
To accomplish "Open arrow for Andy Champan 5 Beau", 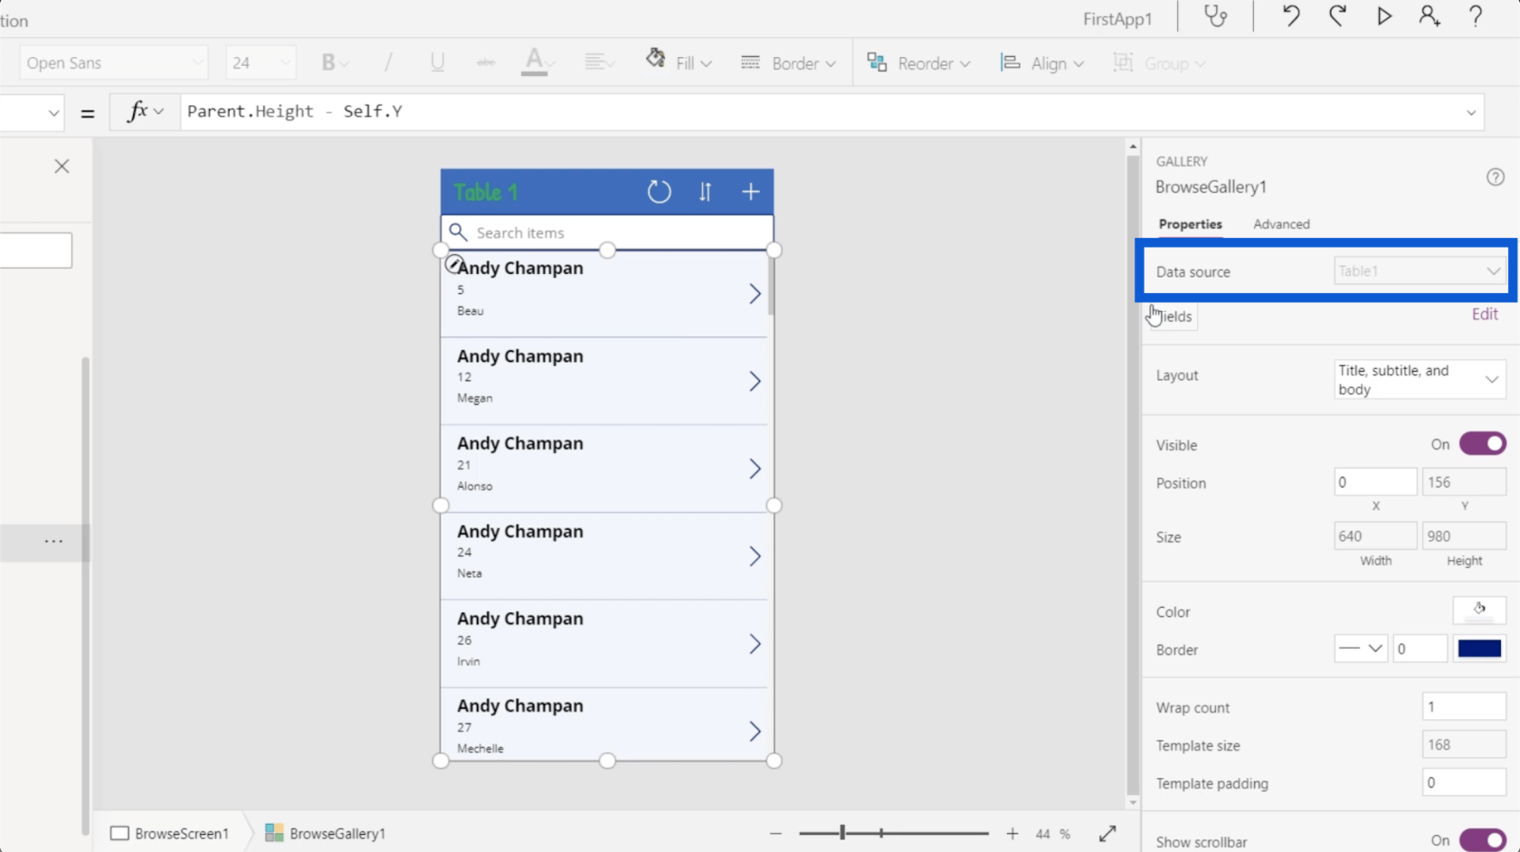I will tap(755, 293).
